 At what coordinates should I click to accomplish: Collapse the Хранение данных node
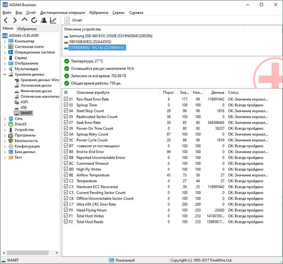tap(5, 74)
